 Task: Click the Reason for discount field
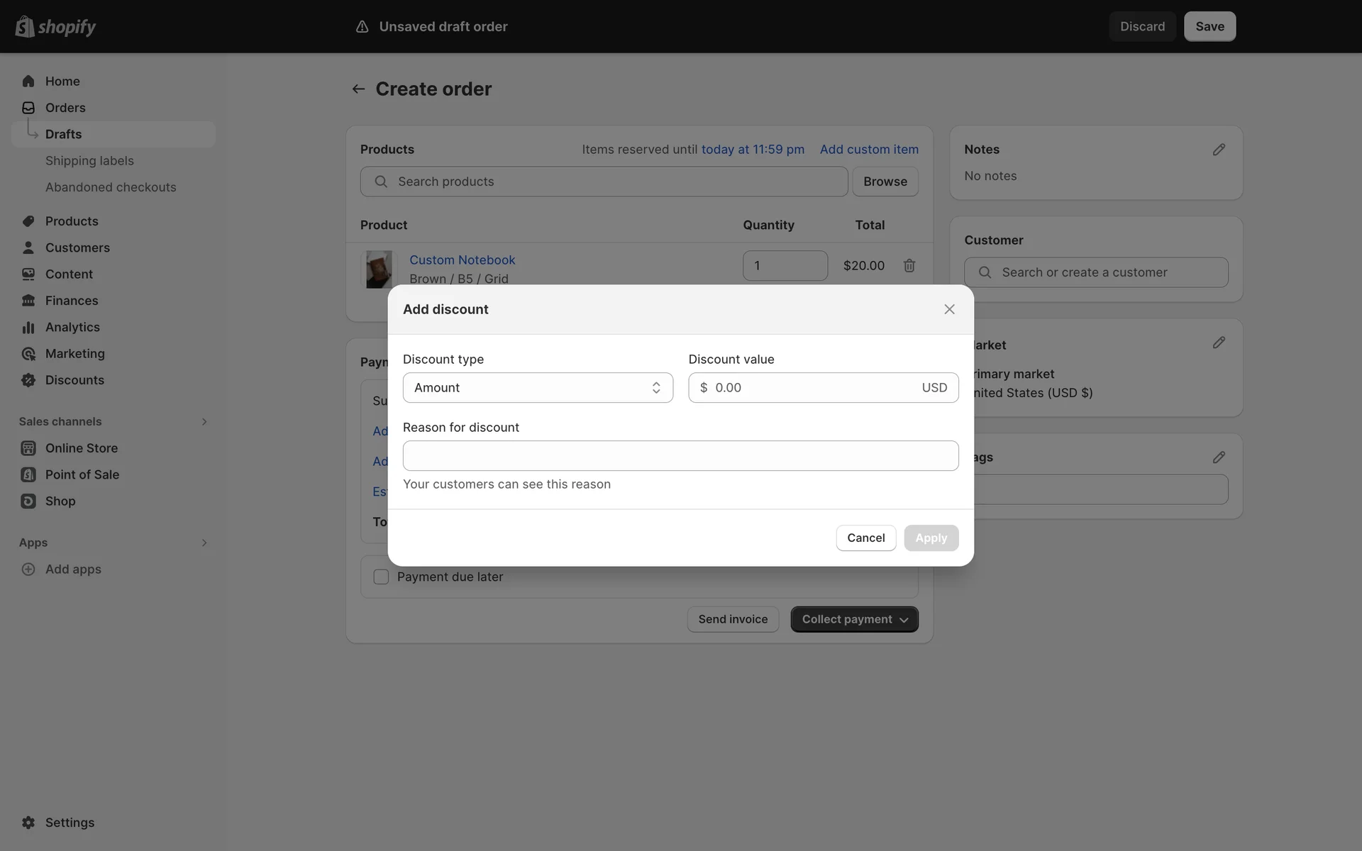680,456
